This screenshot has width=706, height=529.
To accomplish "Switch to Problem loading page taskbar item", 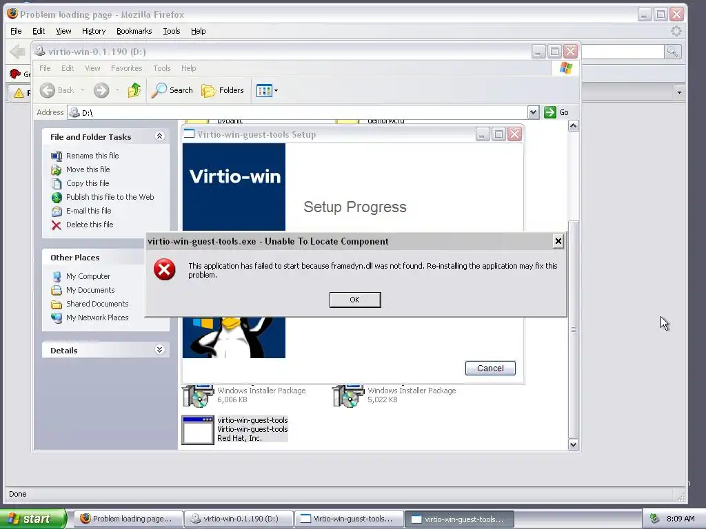I will pos(128,519).
